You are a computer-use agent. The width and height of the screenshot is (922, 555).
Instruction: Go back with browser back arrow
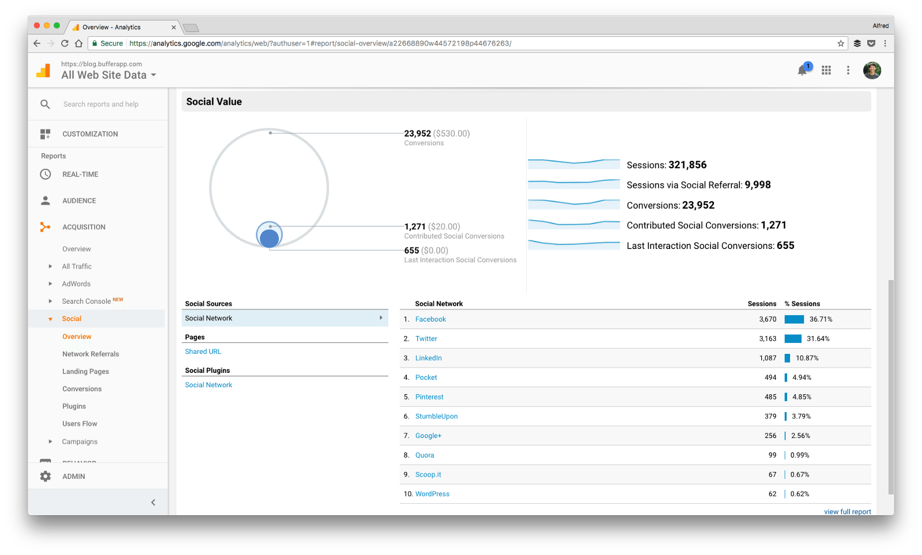(37, 43)
